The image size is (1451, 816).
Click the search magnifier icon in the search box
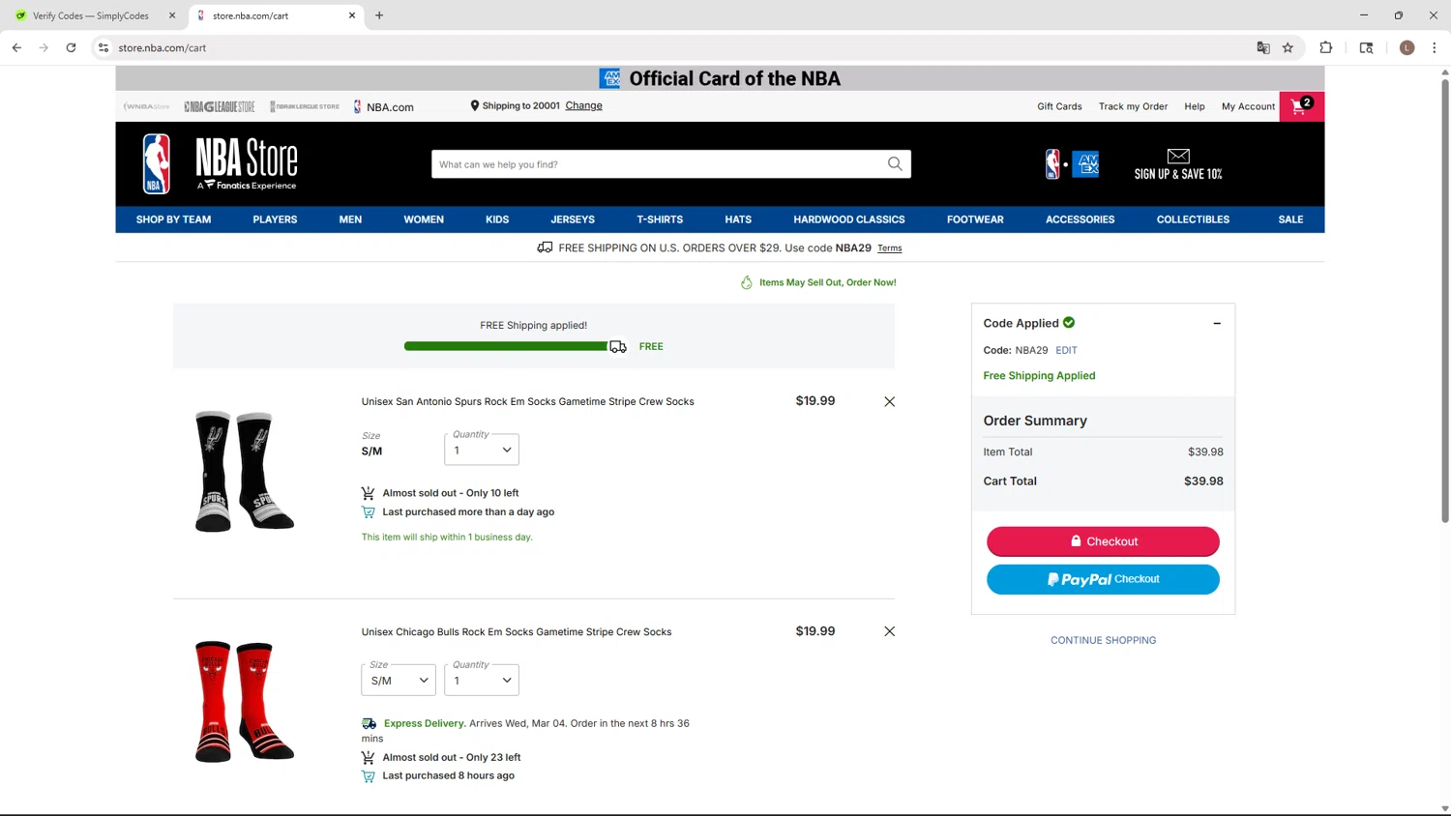coord(895,164)
